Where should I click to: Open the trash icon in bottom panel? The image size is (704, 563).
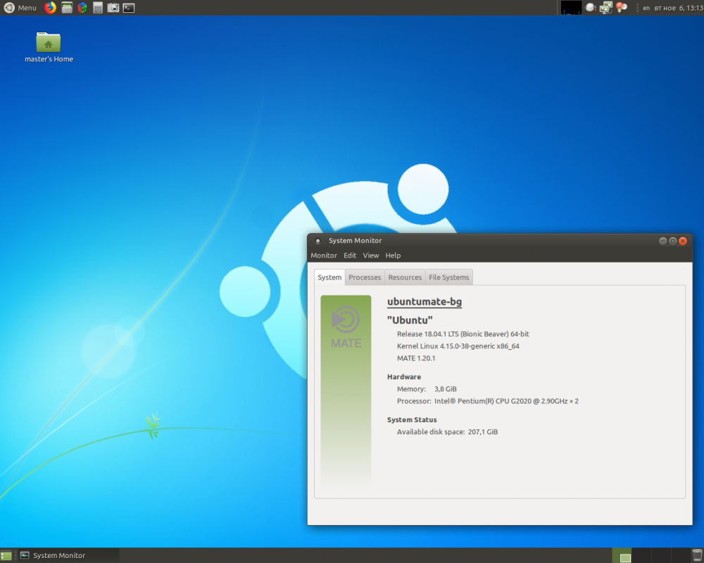(x=697, y=556)
